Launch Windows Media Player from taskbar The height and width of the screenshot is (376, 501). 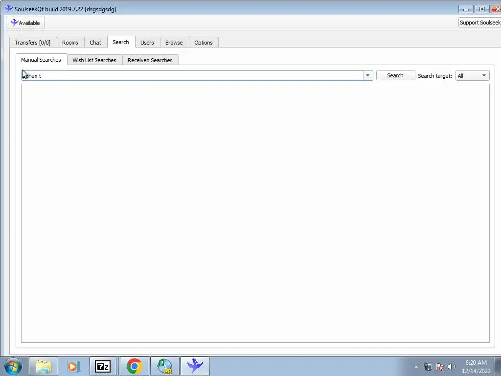coord(73,366)
